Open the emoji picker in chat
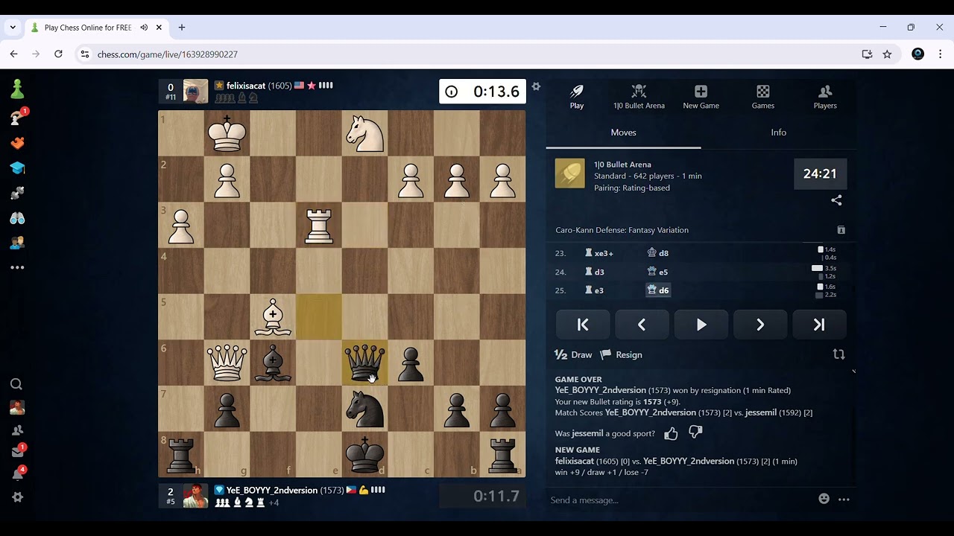The width and height of the screenshot is (954, 536). click(824, 499)
